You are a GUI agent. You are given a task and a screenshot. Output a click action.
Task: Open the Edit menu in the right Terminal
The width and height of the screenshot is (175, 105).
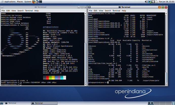(95, 11)
